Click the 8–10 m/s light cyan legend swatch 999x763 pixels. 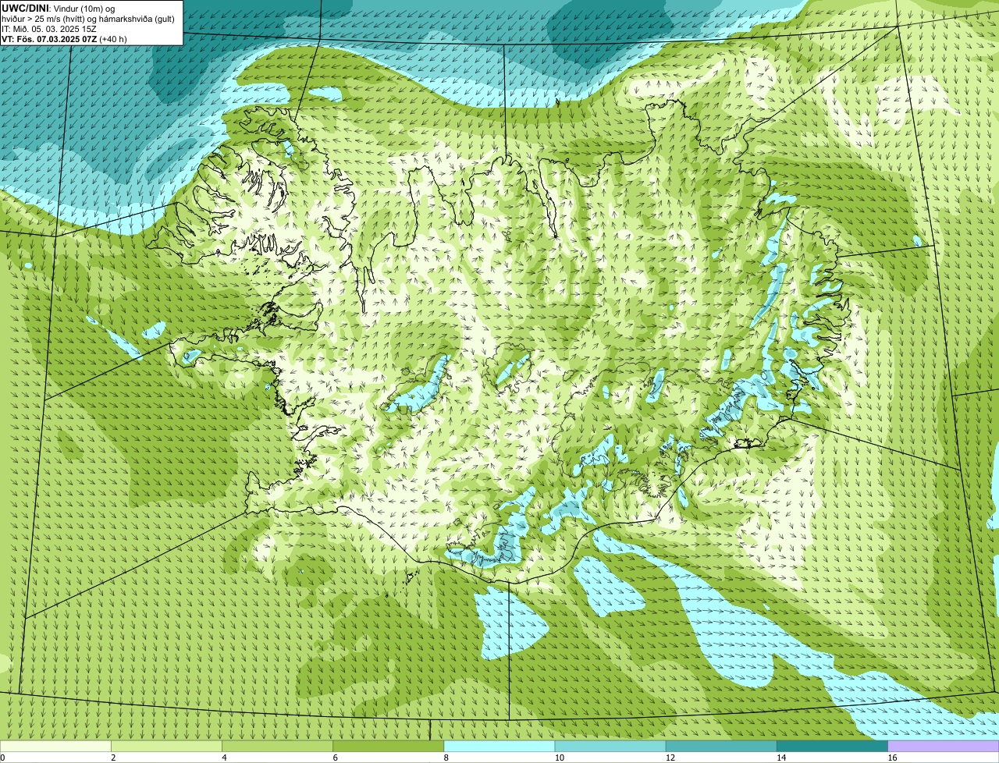pyautogui.click(x=499, y=747)
